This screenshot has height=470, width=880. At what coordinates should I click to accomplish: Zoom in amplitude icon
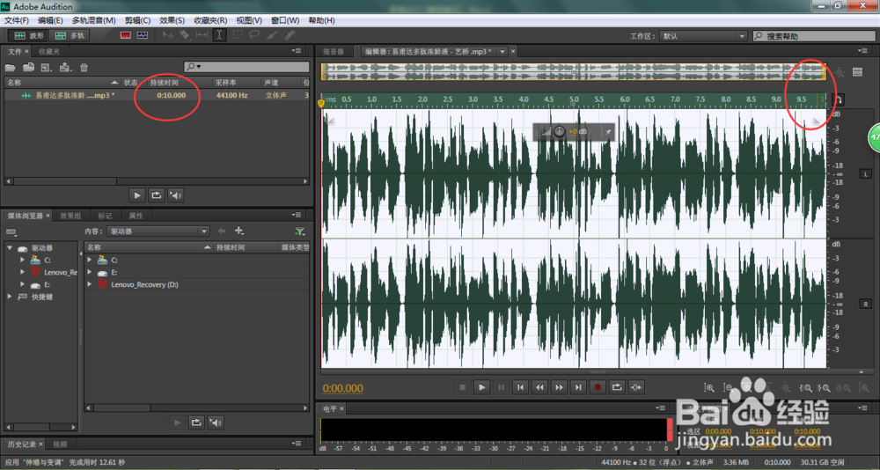click(710, 387)
